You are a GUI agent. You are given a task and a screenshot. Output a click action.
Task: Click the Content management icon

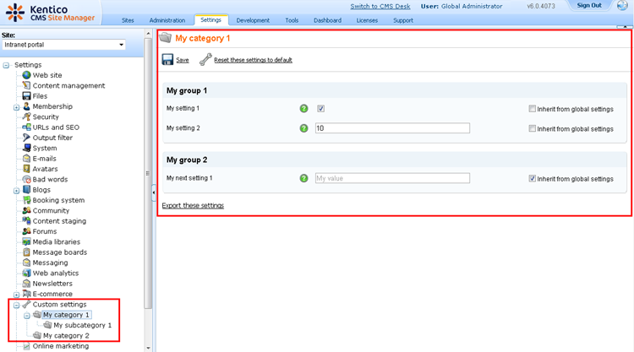click(27, 85)
